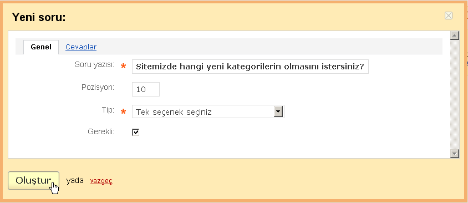Viewport: 468px width, 203px height.
Task: Click the required asterisk beside Soru yazısı
Action: coord(123,67)
